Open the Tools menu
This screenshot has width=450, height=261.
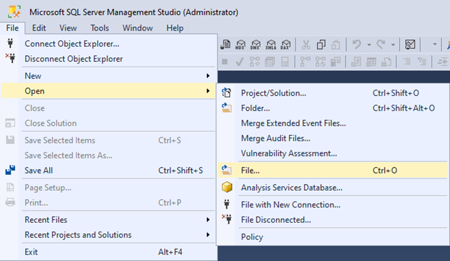tap(99, 28)
